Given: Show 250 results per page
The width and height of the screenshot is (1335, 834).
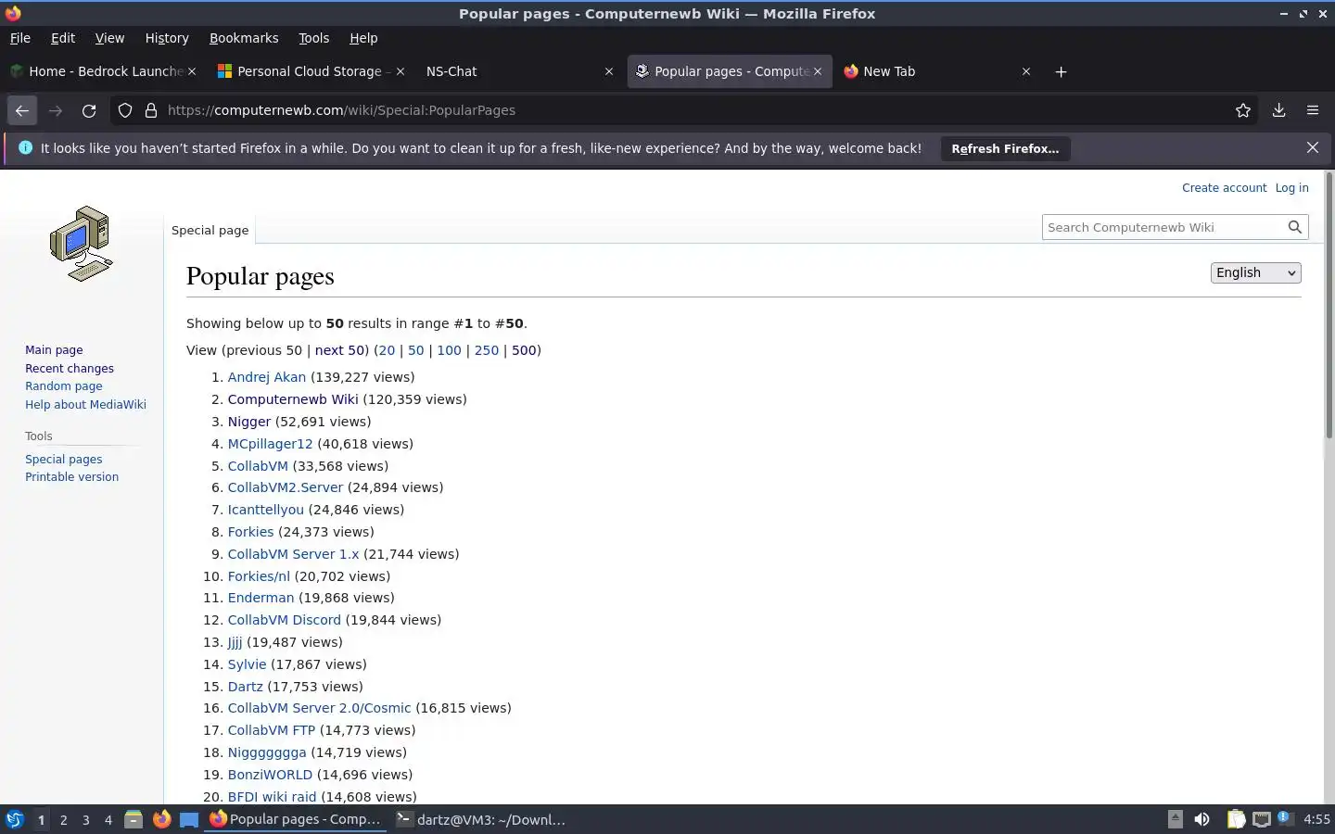Looking at the screenshot, I should click(x=487, y=350).
